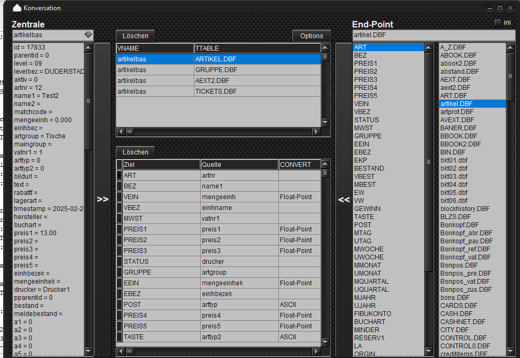Click the row marker beside ART row
Image resolution: width=520 pixels, height=358 pixels.
120,176
